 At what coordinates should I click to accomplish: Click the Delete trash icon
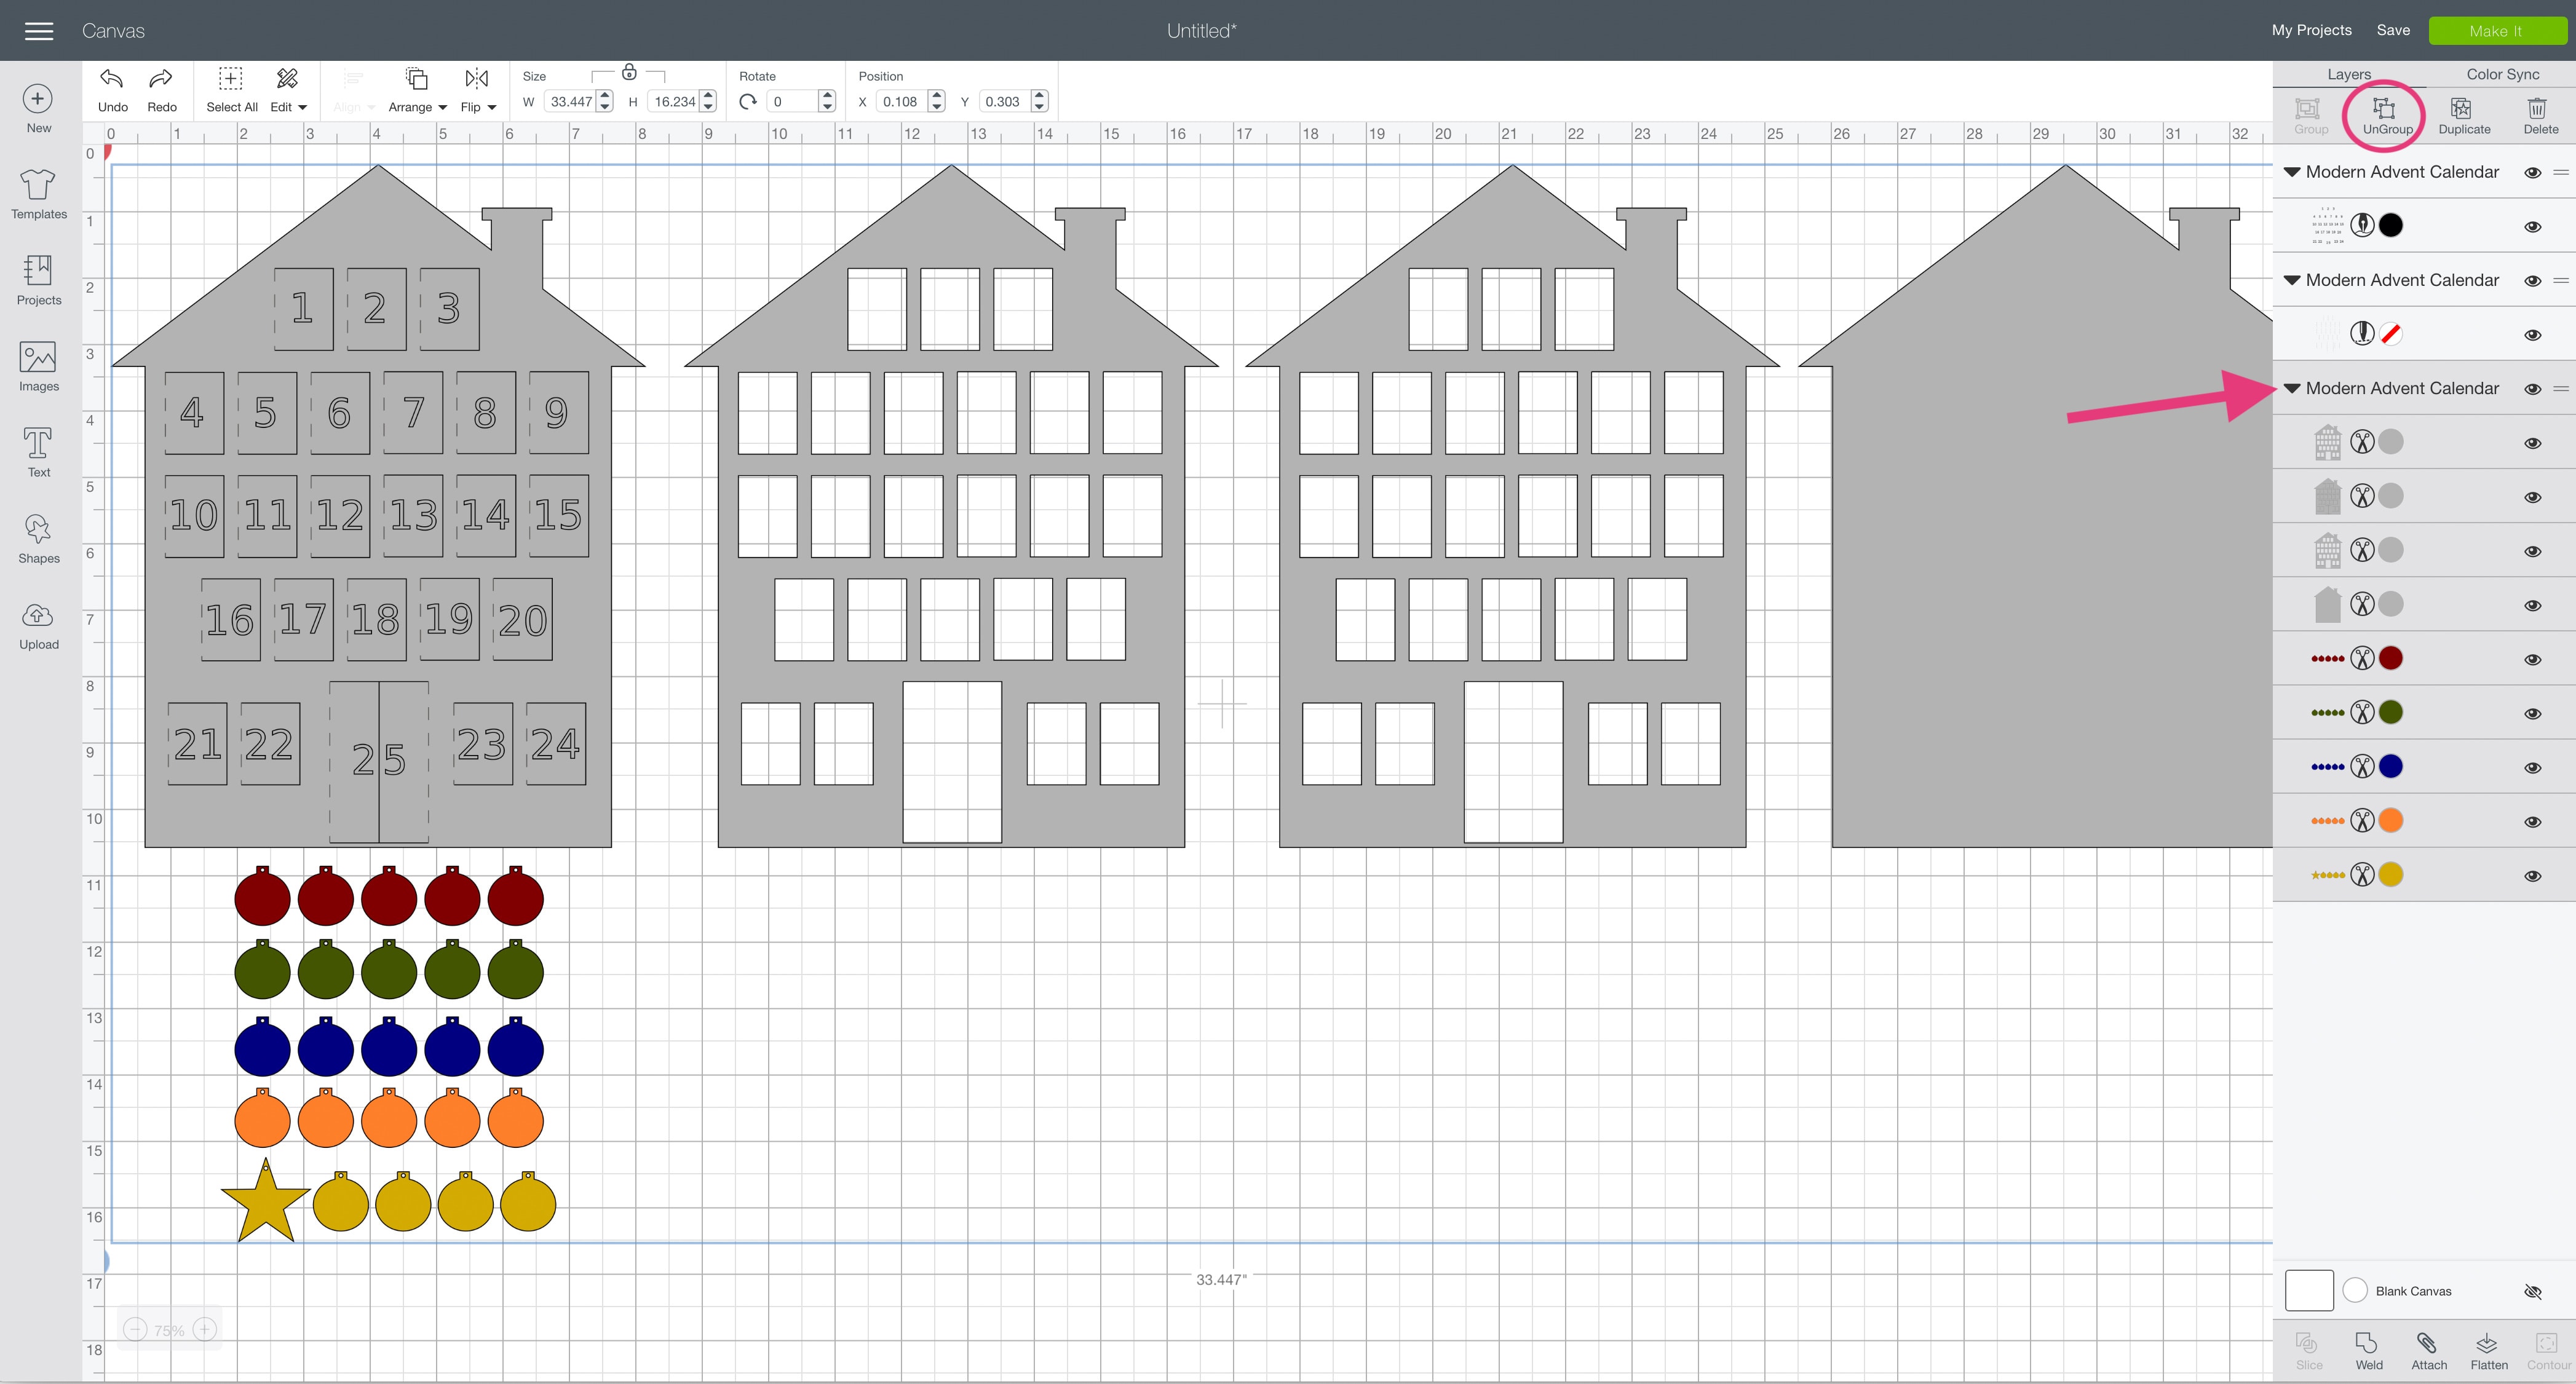[2538, 109]
